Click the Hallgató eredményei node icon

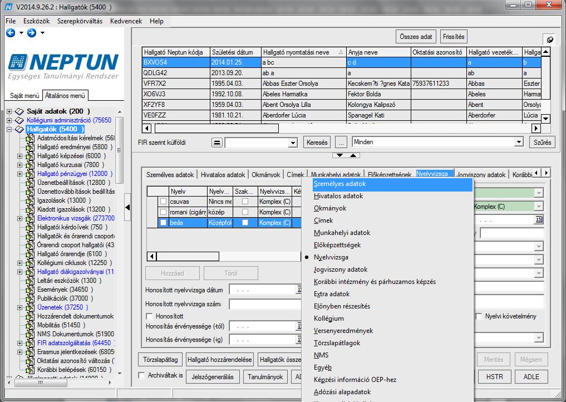(30, 147)
